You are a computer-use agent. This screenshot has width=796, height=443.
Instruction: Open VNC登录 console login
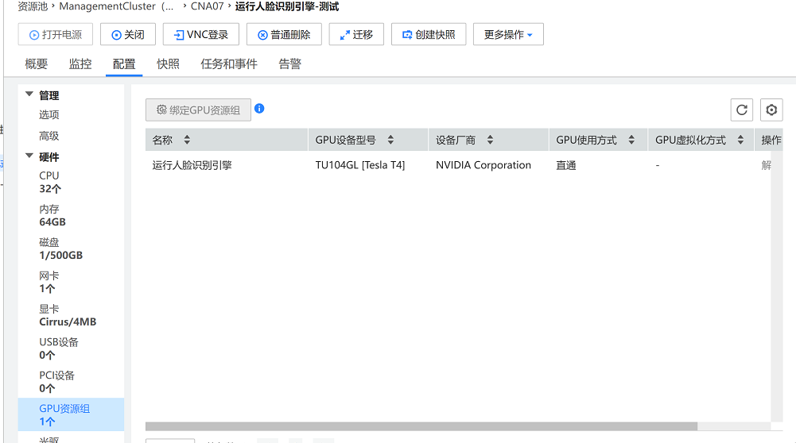tap(201, 34)
